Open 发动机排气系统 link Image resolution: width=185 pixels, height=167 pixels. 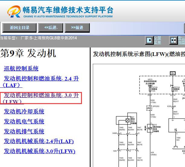pyautogui.click(x=24, y=131)
